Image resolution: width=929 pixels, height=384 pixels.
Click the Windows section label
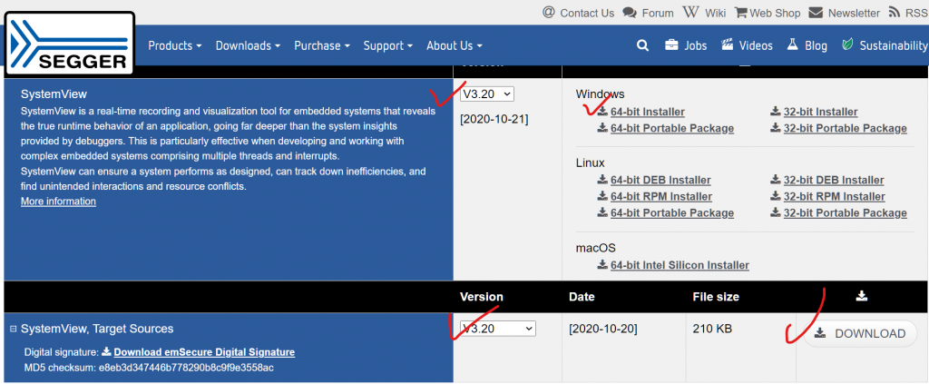point(601,94)
